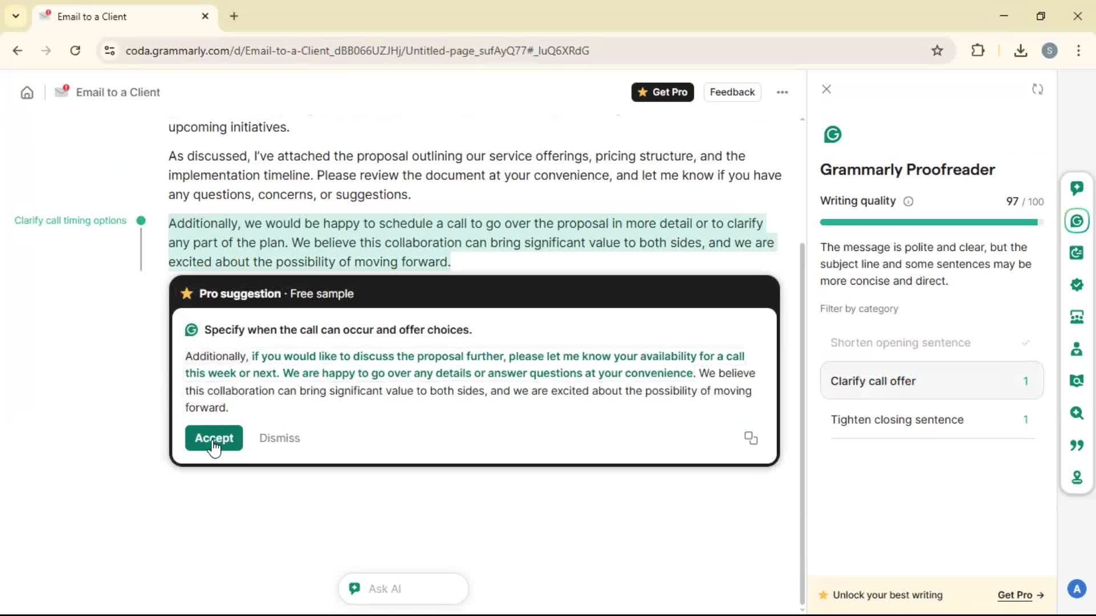Click the refresh icon in Proofreader panel
This screenshot has width=1096, height=616.
point(1037,90)
